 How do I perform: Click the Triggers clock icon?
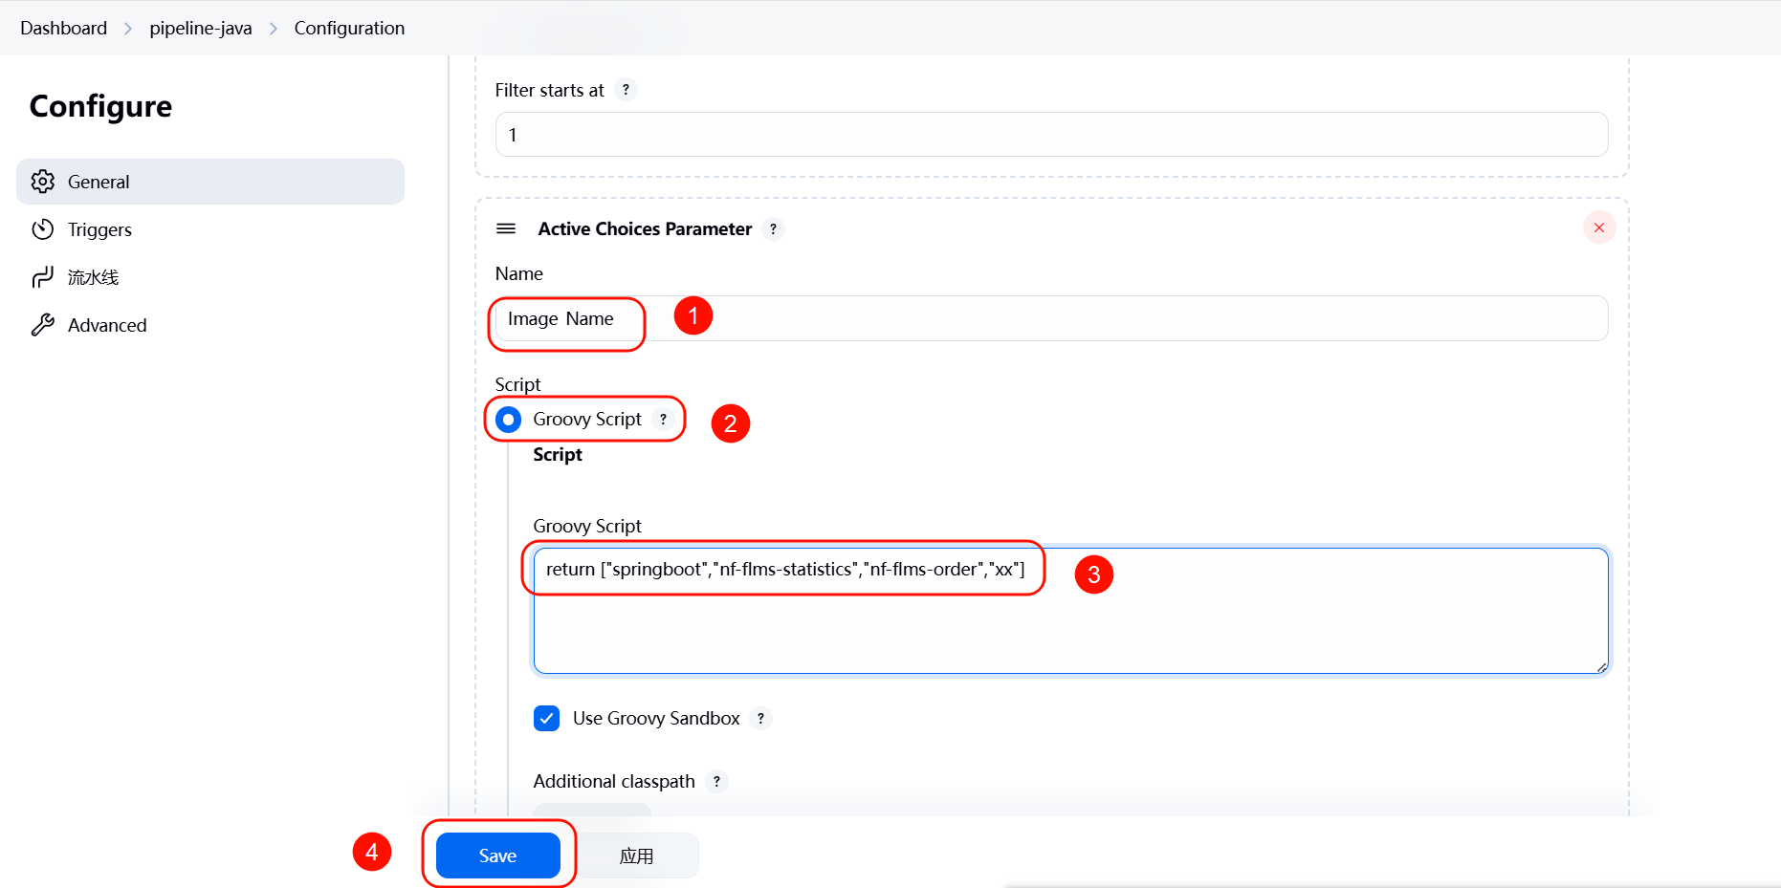click(43, 229)
